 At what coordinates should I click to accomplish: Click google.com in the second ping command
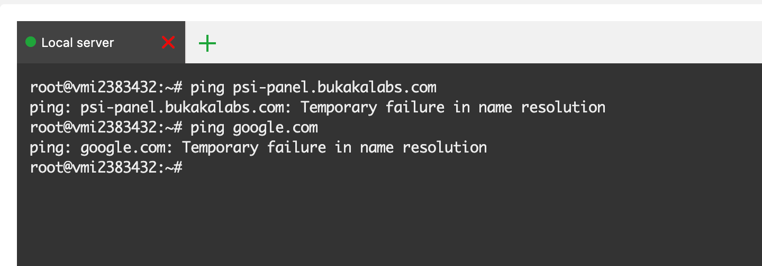[x=275, y=127]
